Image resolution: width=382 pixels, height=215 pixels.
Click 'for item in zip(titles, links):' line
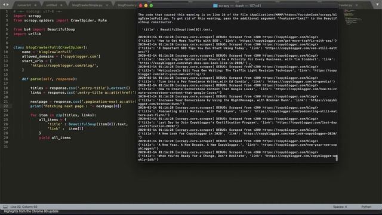pyautogui.click(x=63, y=115)
